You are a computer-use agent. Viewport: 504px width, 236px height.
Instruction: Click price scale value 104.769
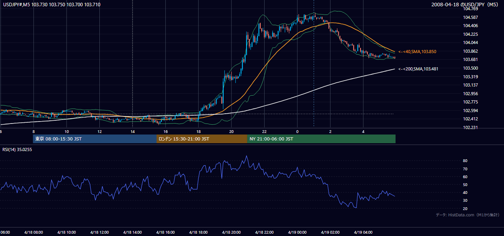(x=470, y=9)
